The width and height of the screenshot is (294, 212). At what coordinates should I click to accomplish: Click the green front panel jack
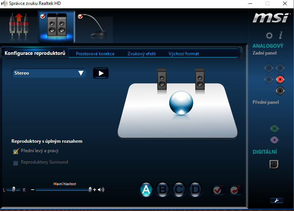pyautogui.click(x=275, y=129)
